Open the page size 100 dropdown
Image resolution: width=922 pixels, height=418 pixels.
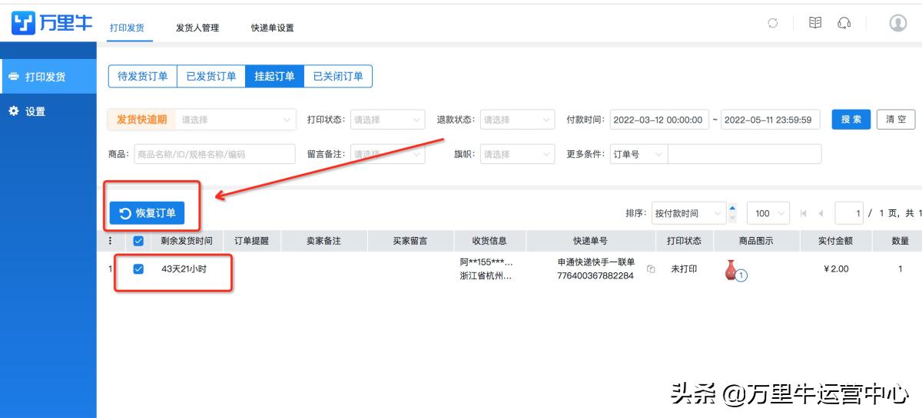point(768,213)
